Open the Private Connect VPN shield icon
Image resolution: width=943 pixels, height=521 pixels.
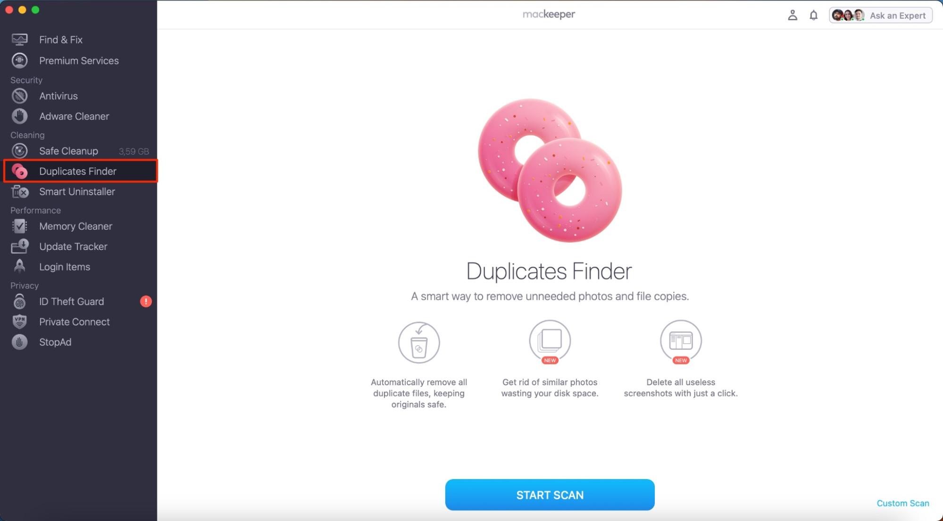(19, 322)
